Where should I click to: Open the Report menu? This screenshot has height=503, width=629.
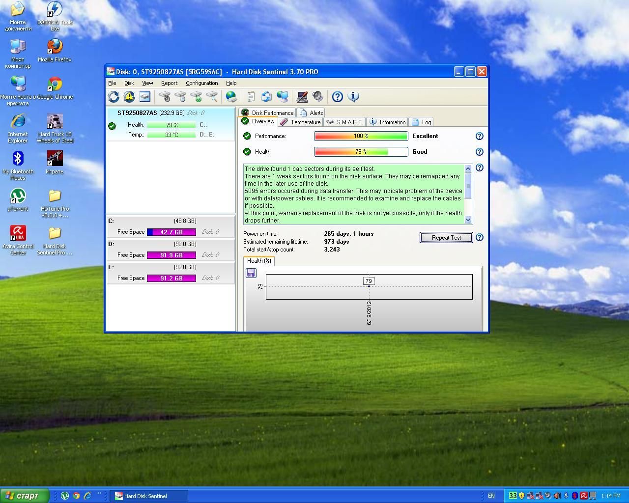point(169,83)
